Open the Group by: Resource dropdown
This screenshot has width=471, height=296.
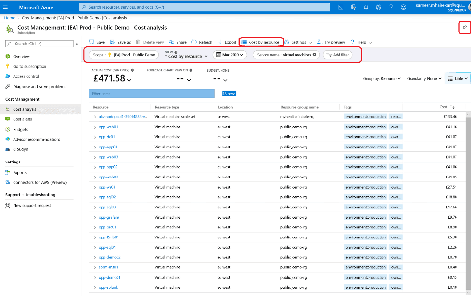coord(382,79)
